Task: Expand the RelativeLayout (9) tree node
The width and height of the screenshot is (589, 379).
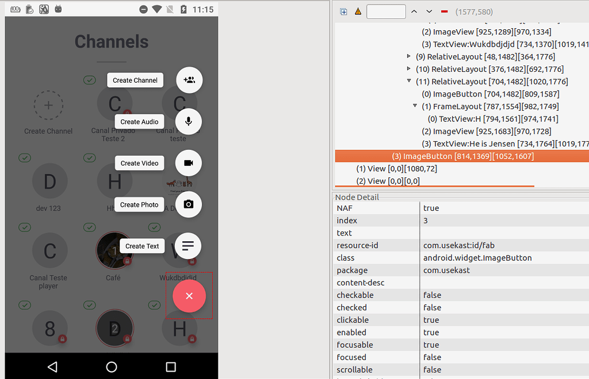Action: click(408, 56)
